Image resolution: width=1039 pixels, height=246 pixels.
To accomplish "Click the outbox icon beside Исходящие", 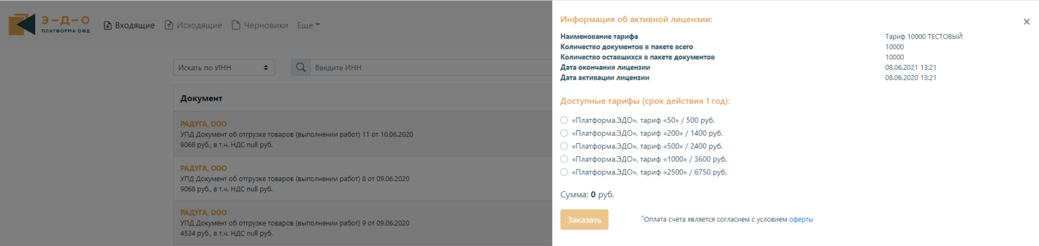I will [x=169, y=25].
